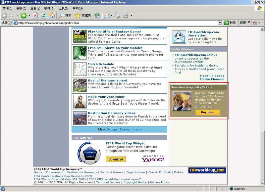Open the 帮助(H) Help menu
Screen dimensions: 265x192
click(78, 8)
